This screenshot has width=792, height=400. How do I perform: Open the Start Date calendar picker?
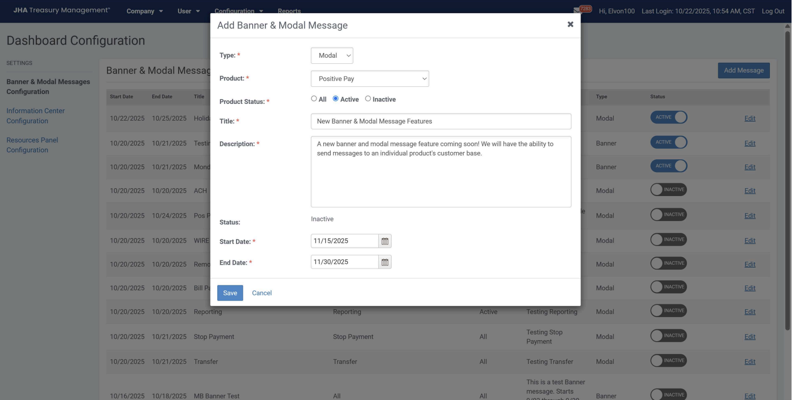[385, 241]
